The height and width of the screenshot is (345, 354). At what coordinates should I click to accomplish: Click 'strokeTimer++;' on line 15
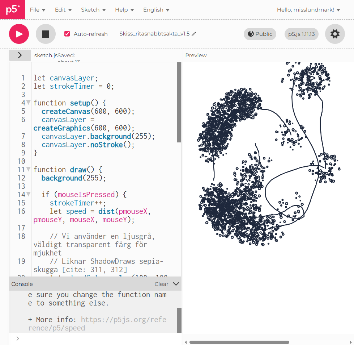[x=78, y=203]
